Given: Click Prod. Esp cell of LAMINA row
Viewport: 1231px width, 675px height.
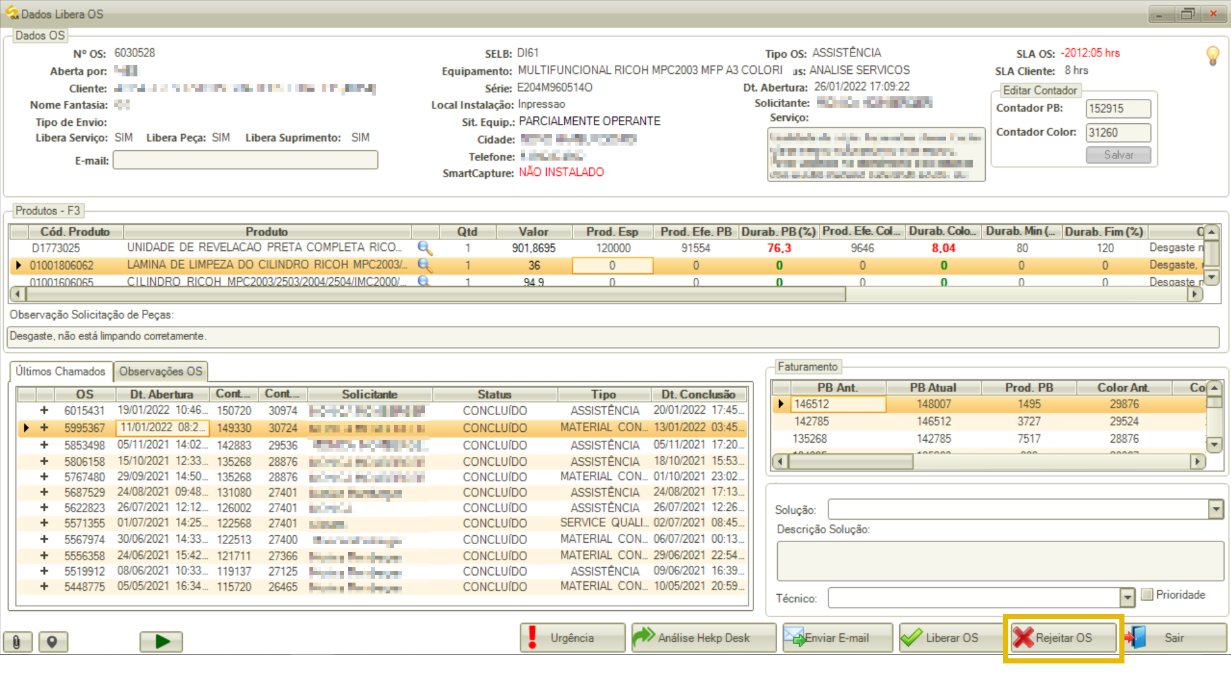Looking at the screenshot, I should click(612, 265).
